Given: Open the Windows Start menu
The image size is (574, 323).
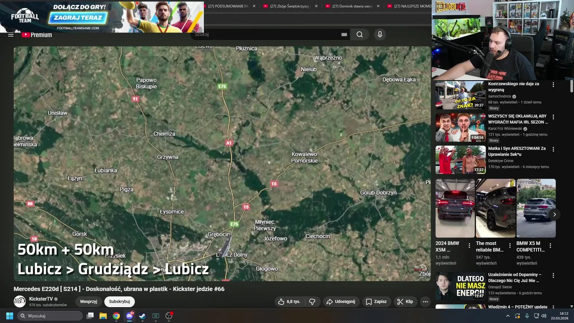Looking at the screenshot, I should pos(9,316).
